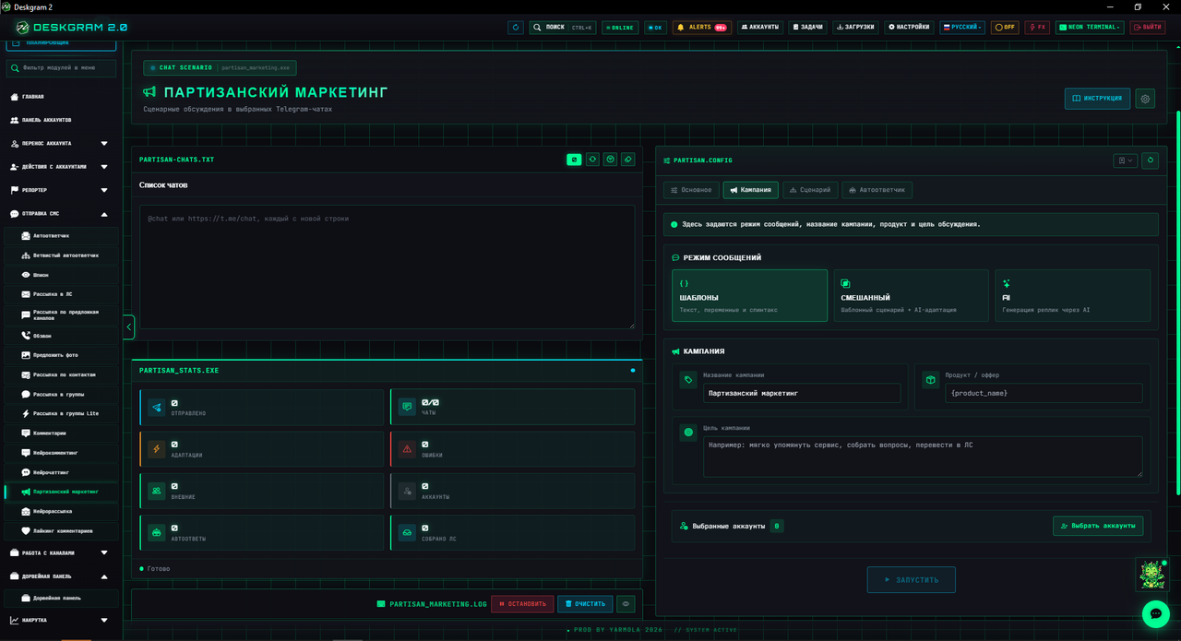Select the Шаблоны message mode

(749, 295)
